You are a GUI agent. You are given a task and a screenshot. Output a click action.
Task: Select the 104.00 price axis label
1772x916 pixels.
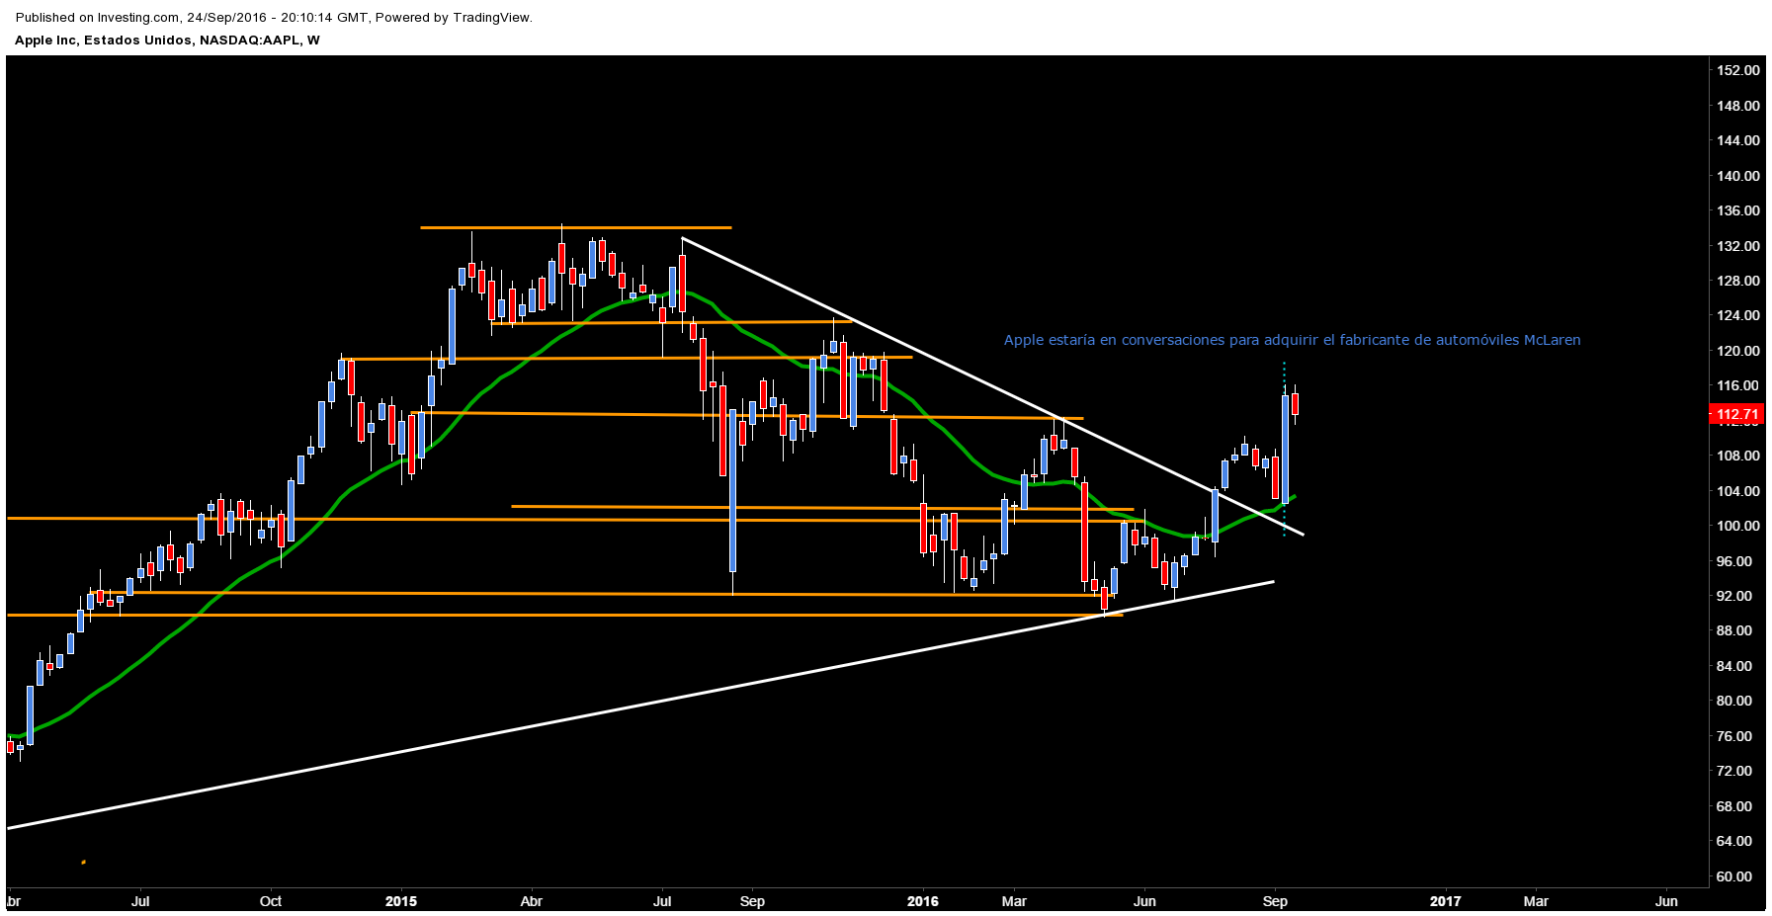[x=1737, y=491]
